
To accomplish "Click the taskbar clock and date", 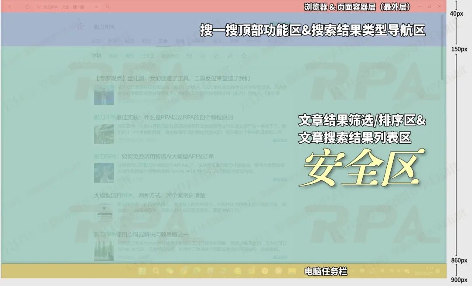I will (423, 271).
